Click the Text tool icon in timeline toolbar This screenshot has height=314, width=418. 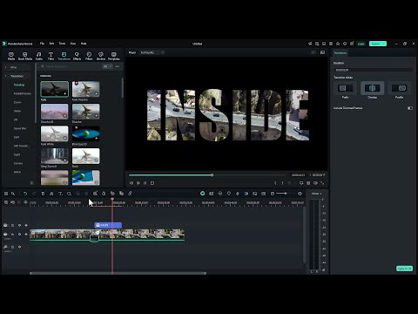coord(60,194)
